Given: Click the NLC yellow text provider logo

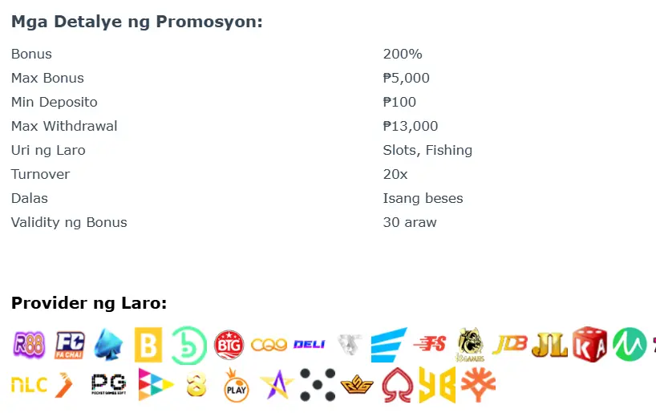Looking at the screenshot, I should [29, 385].
